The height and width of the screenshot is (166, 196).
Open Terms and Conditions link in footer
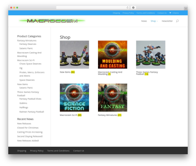point(58,151)
